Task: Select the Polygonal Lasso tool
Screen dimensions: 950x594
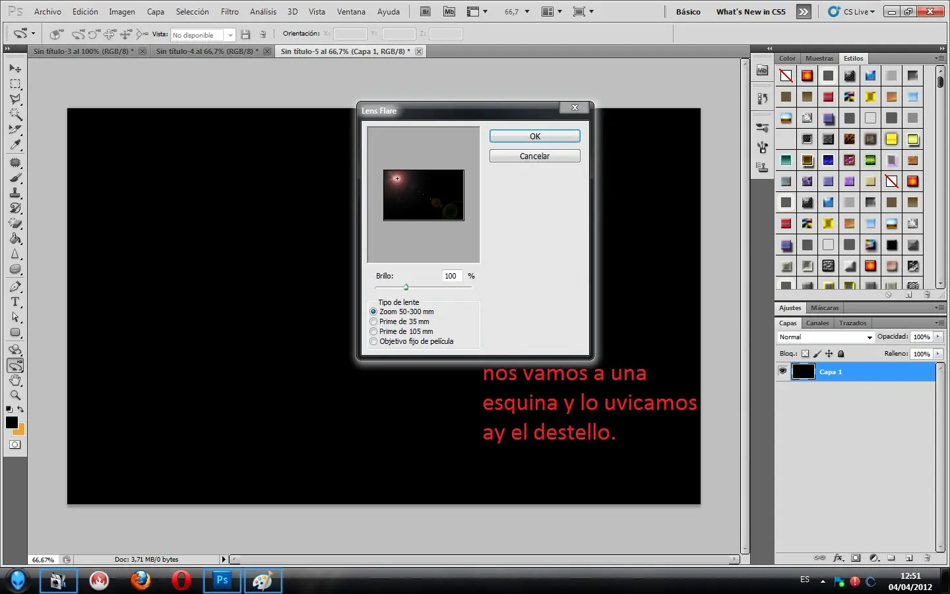Action: [x=15, y=100]
